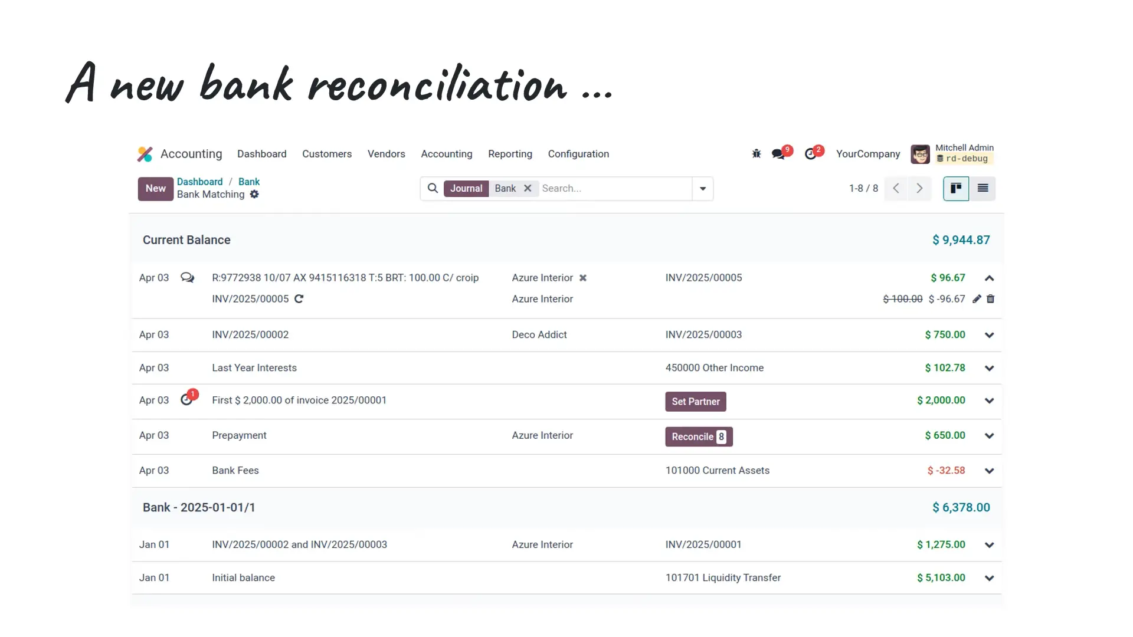
Task: Open the Reporting menu
Action: coord(510,154)
